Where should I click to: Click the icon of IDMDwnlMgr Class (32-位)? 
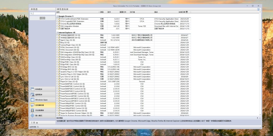click(x=59, y=57)
